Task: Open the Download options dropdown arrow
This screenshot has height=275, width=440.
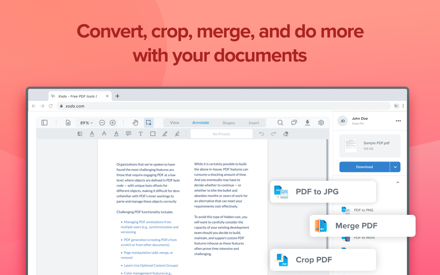Action: (395, 167)
